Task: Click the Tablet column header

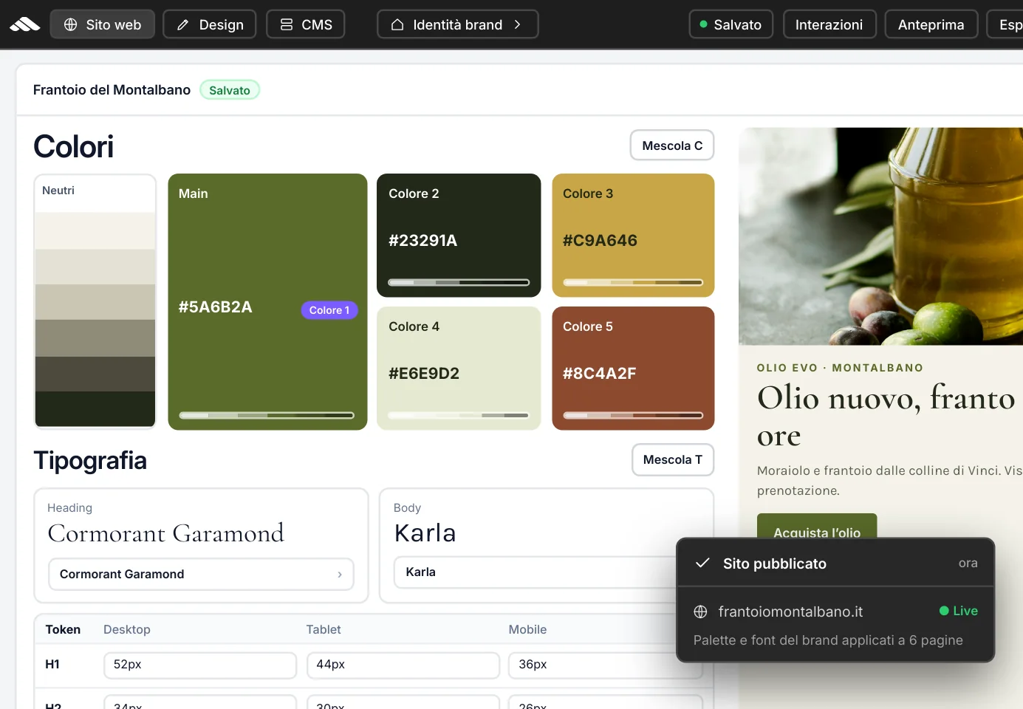Action: point(324,629)
